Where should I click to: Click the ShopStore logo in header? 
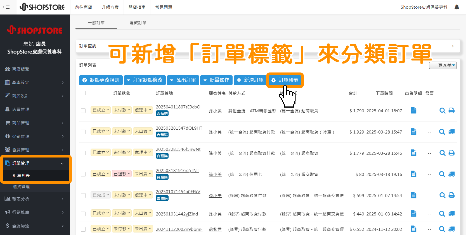[x=42, y=7]
